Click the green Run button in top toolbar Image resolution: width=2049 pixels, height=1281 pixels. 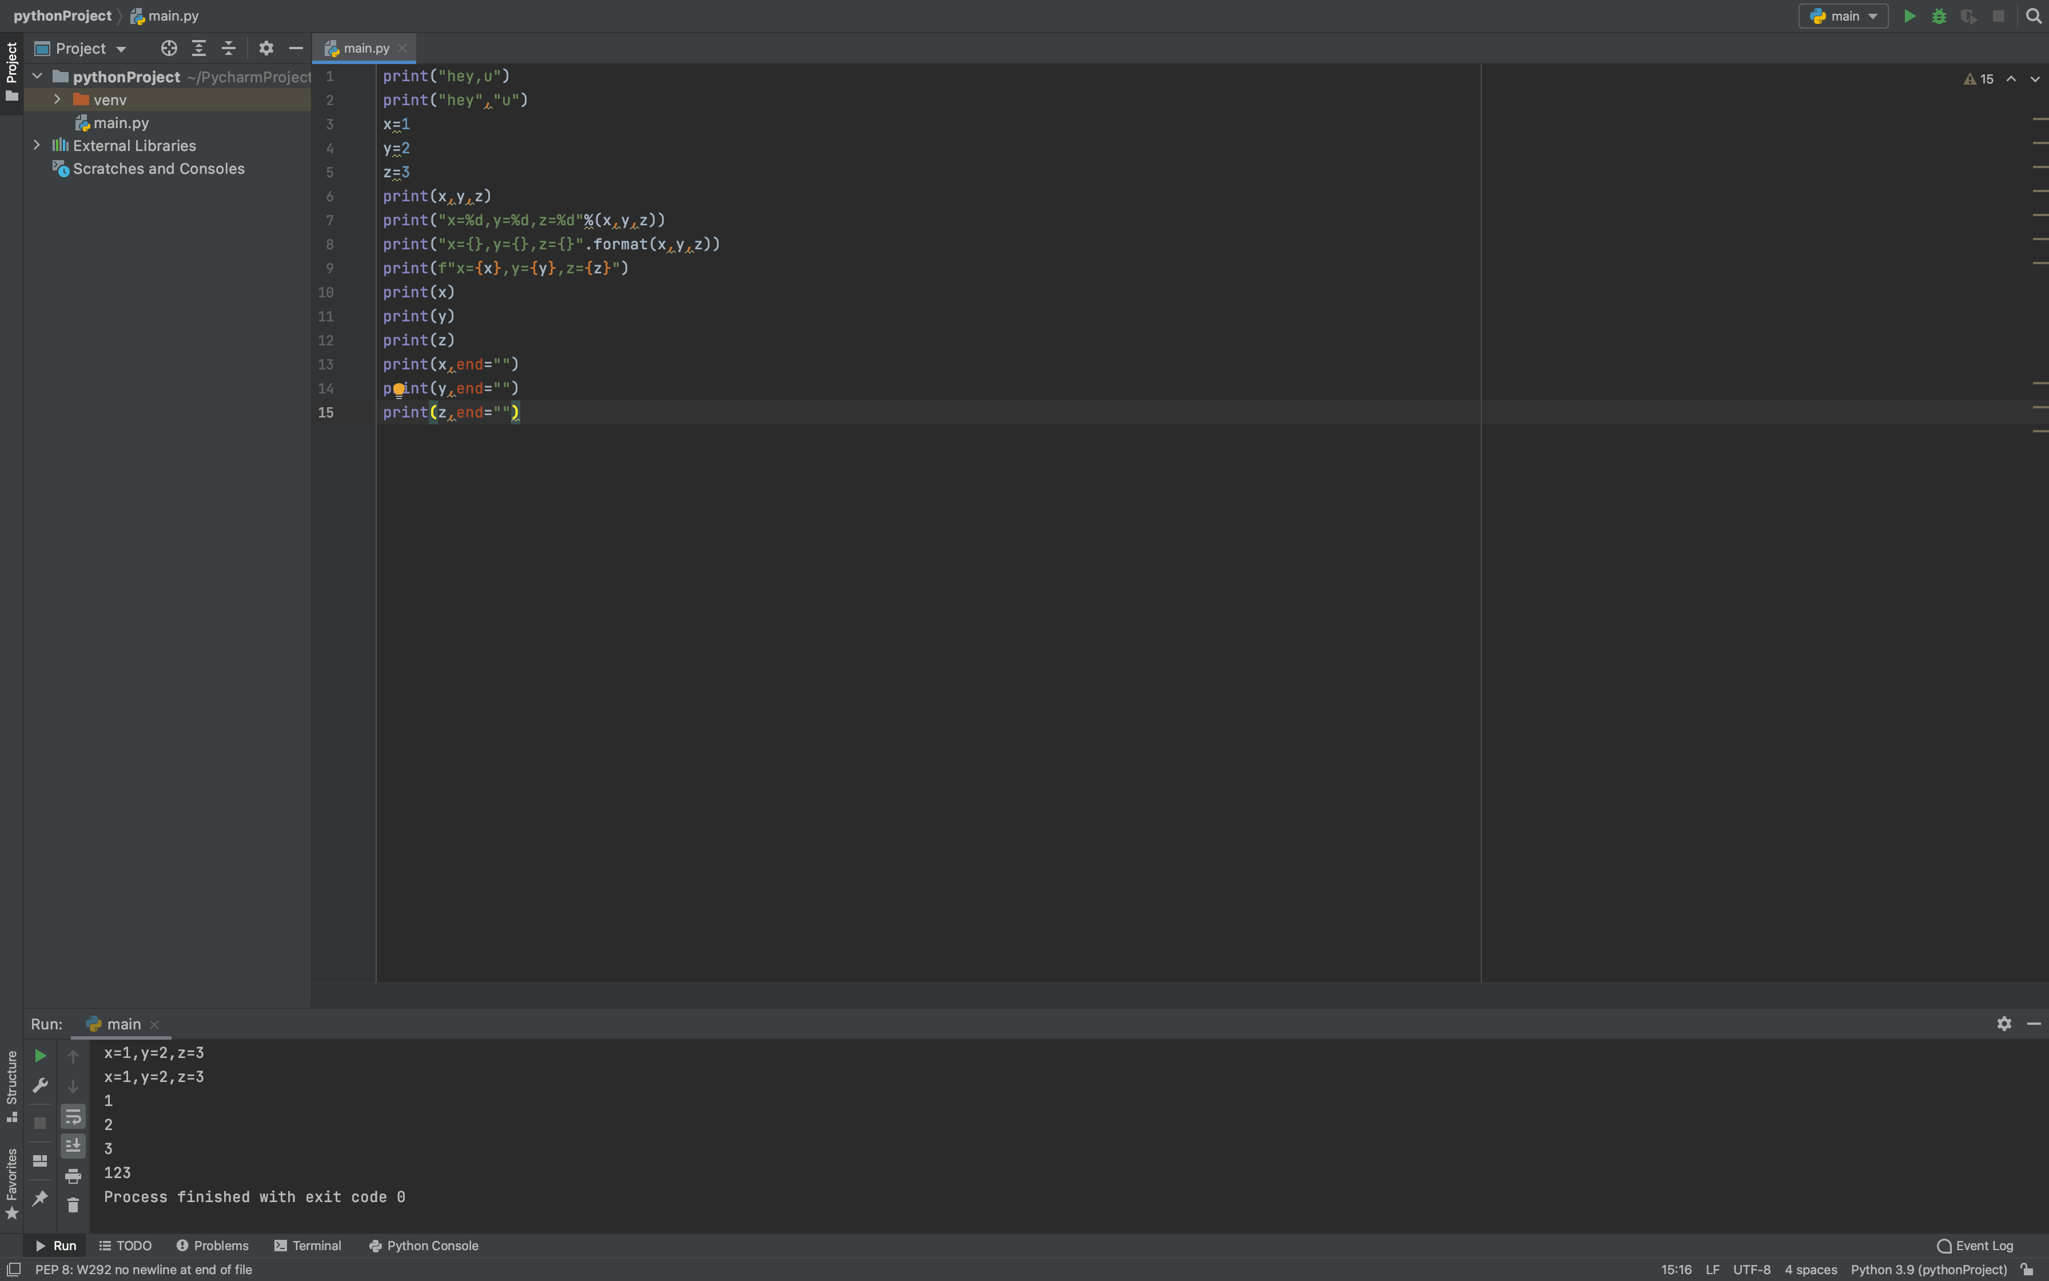[x=1910, y=16]
